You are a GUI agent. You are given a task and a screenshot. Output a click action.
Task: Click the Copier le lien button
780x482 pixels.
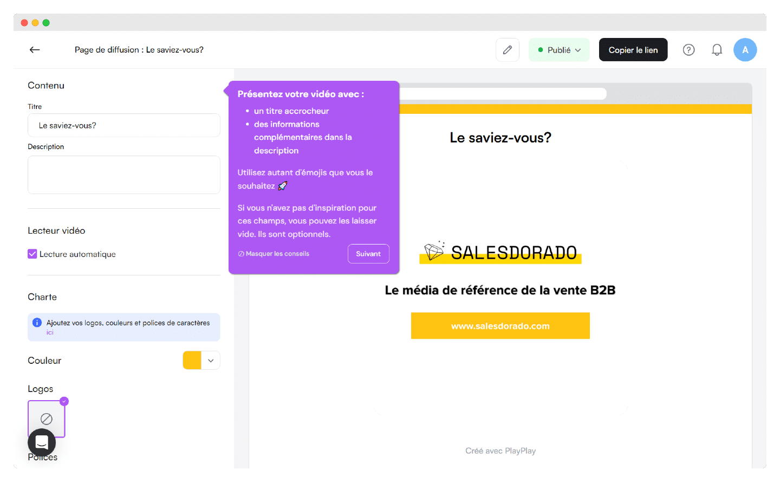point(633,50)
